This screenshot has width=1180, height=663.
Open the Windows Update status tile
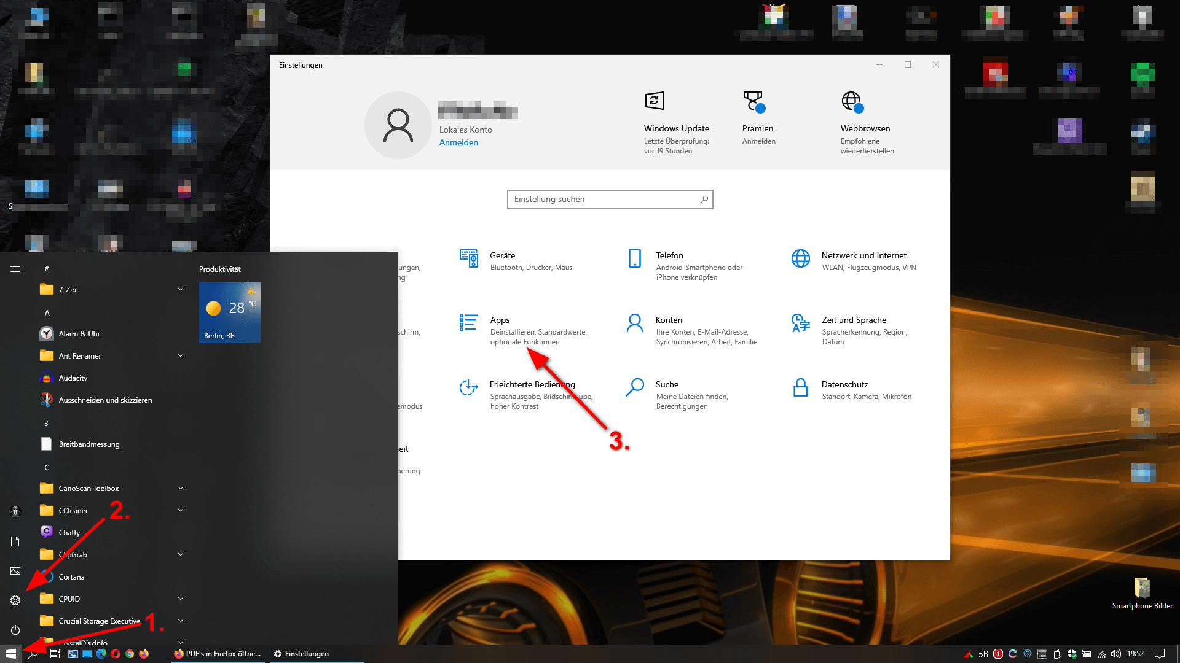[675, 128]
